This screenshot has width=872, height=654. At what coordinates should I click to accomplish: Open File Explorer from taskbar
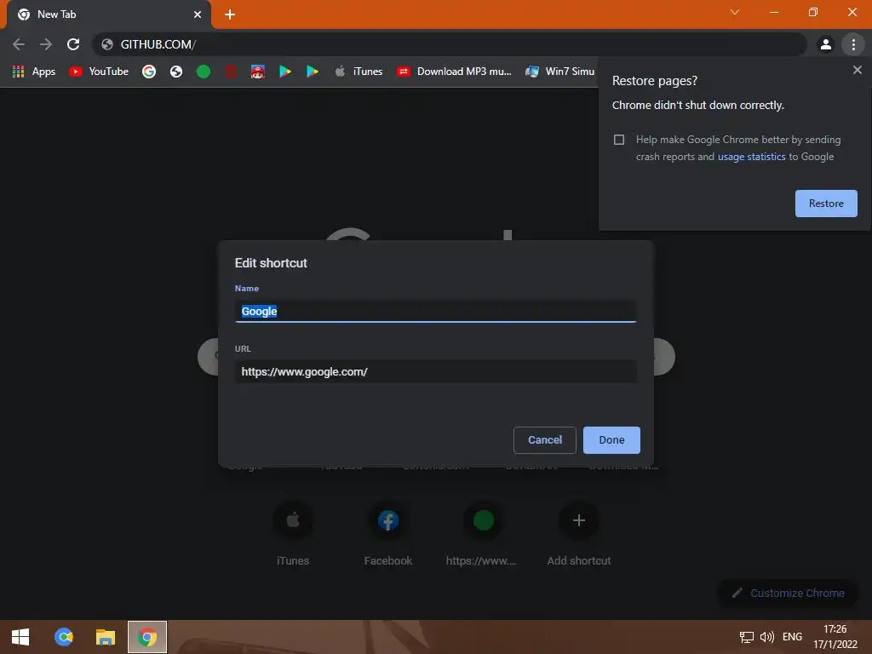(105, 637)
